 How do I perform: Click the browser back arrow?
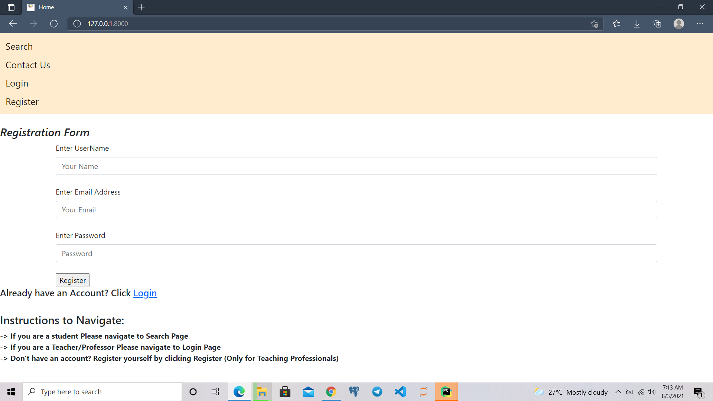(x=13, y=24)
